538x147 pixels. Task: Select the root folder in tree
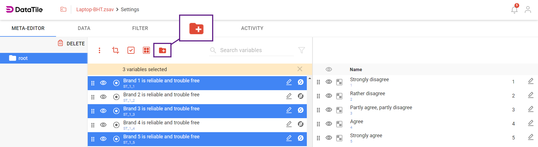click(x=23, y=58)
